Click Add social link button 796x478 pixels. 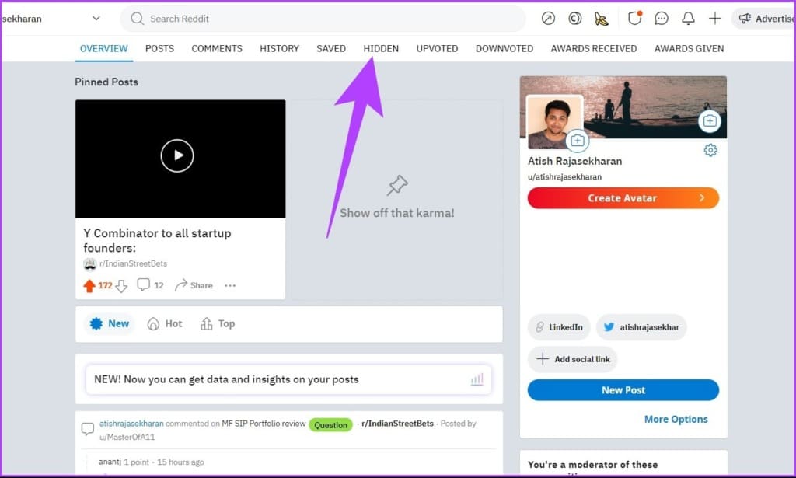(573, 359)
